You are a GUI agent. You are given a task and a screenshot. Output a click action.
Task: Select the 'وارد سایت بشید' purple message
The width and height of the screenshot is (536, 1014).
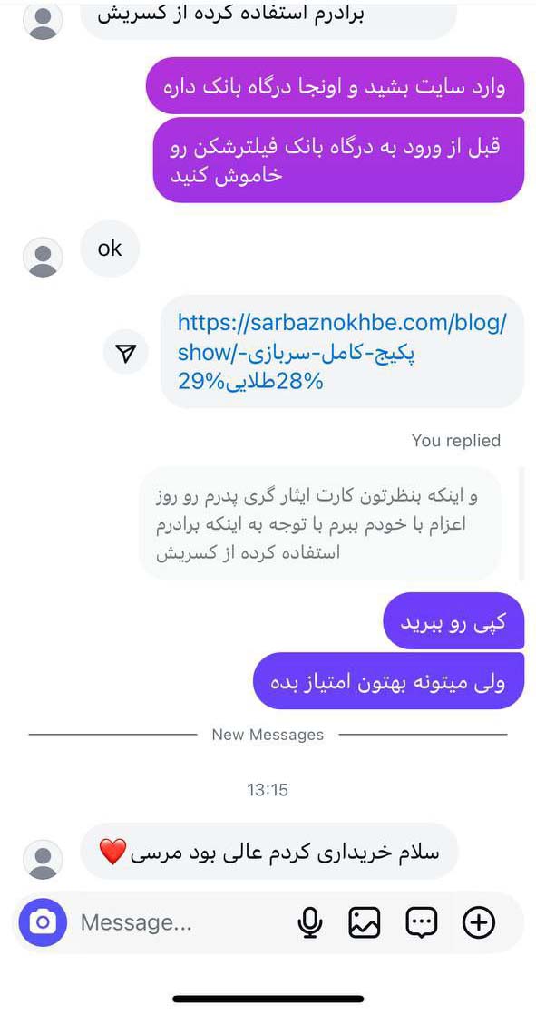coord(335,85)
